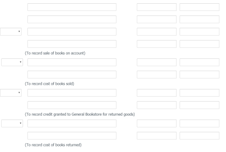Click the last-column amount field above the 'sale of books on account' note

(x=199, y=44)
